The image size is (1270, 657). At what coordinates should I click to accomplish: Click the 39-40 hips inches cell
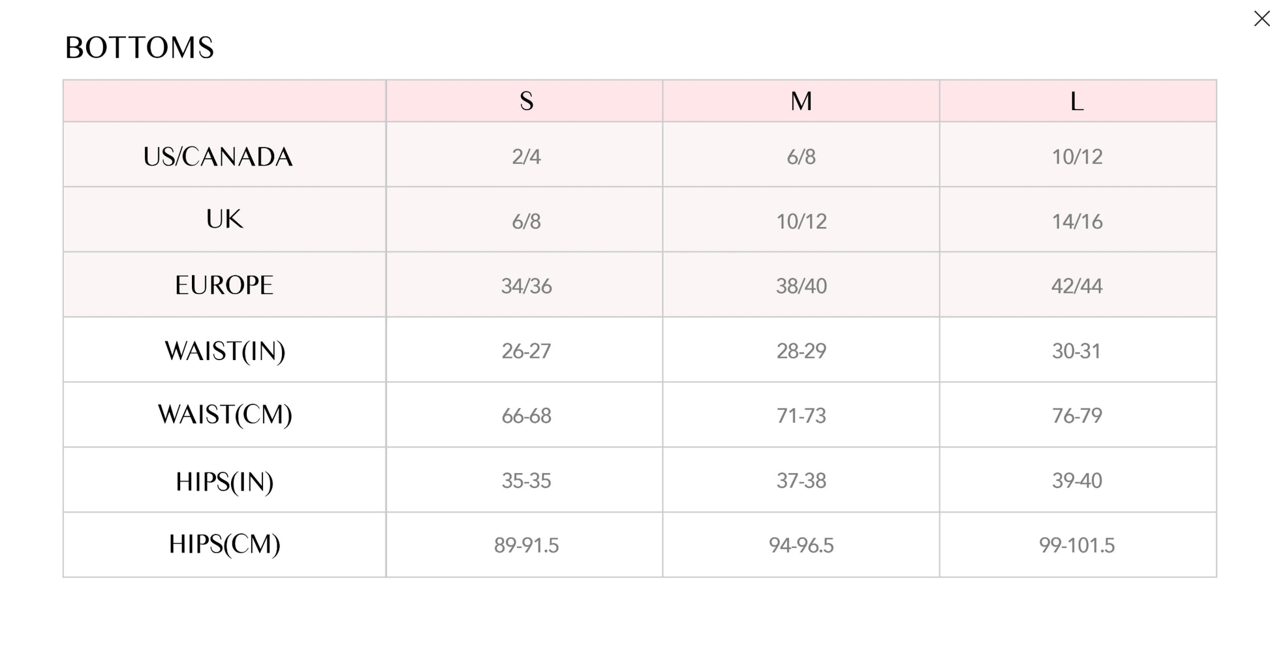tap(1077, 481)
